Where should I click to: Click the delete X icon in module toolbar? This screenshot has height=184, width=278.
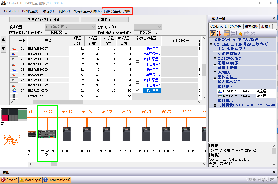click(x=253, y=33)
